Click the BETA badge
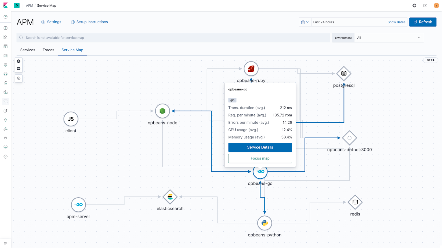The height and width of the screenshot is (248, 442). coord(430,60)
